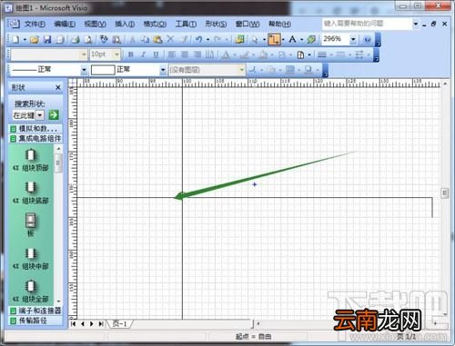Click the Delete X icon
This screenshot has height=346, width=455.
pos(170,39)
